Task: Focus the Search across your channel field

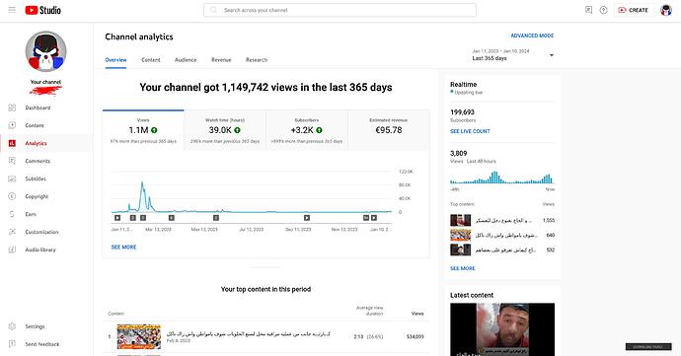Action: 340,10
